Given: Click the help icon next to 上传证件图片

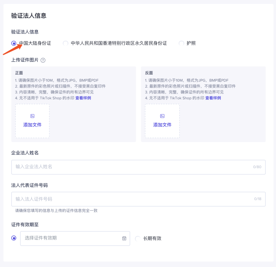Looking at the screenshot, I should tap(43, 60).
